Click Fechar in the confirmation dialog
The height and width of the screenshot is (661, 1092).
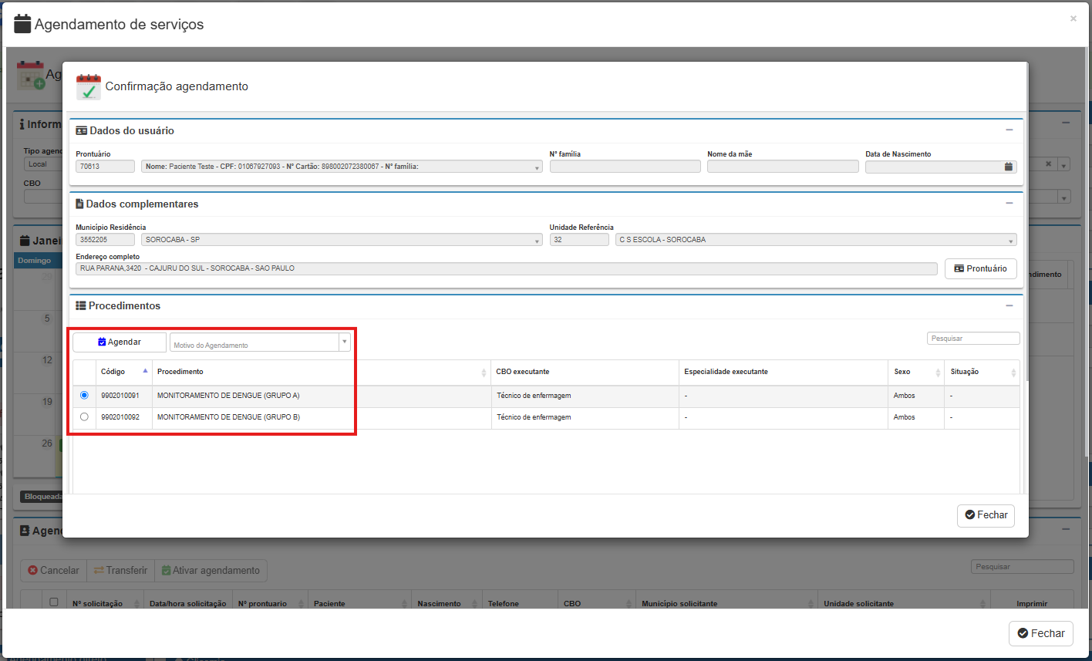(985, 515)
